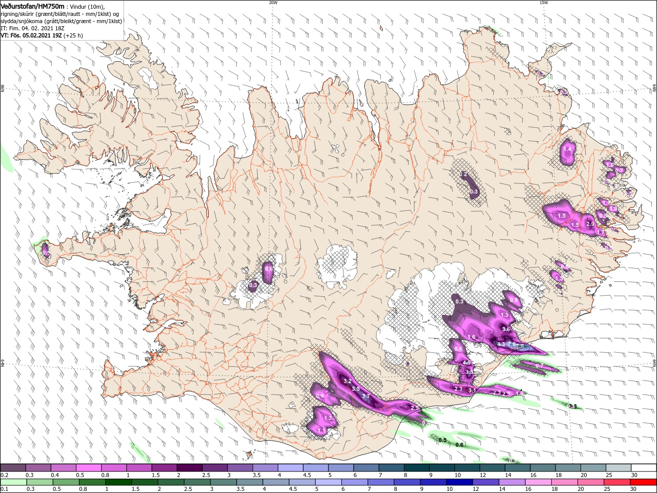Click the 'IT: Fim. 04. 02. 2021 18Z' line

(x=31, y=28)
